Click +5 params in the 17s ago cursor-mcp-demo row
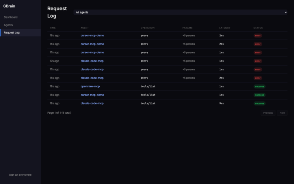This screenshot has width=294, height=184. click(x=189, y=53)
